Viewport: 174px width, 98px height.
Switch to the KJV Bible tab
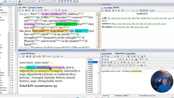[20, 7]
